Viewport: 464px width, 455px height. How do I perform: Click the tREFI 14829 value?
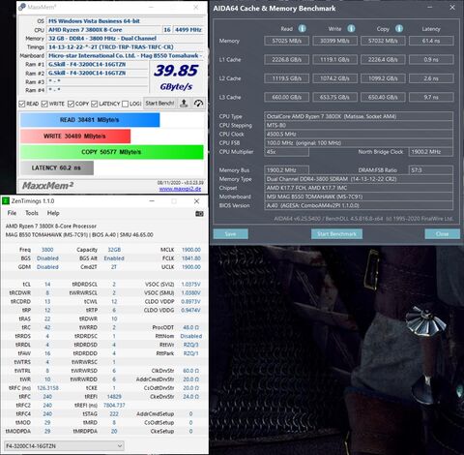click(x=114, y=397)
